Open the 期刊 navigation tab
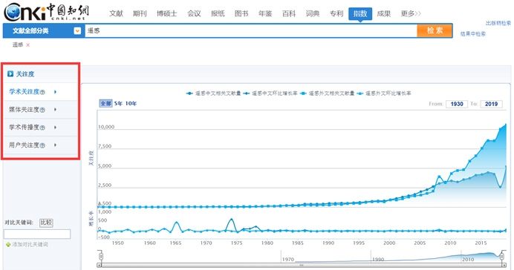Viewport: 514px width, 270px height. 140,13
